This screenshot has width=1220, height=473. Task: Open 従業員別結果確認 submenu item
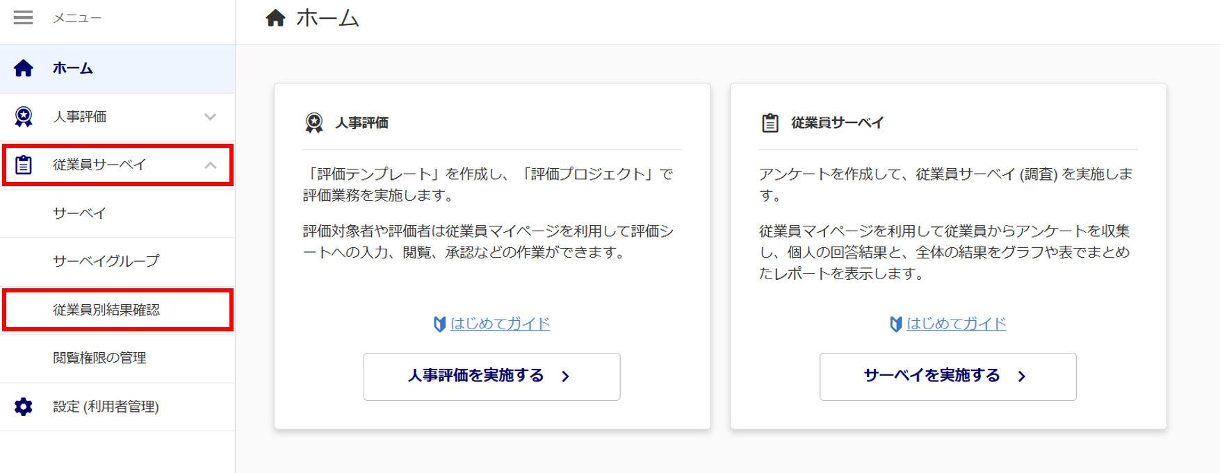pos(117,310)
